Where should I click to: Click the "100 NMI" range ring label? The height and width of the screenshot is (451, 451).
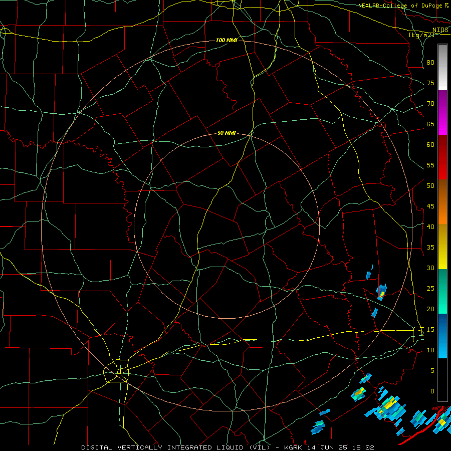(227, 40)
